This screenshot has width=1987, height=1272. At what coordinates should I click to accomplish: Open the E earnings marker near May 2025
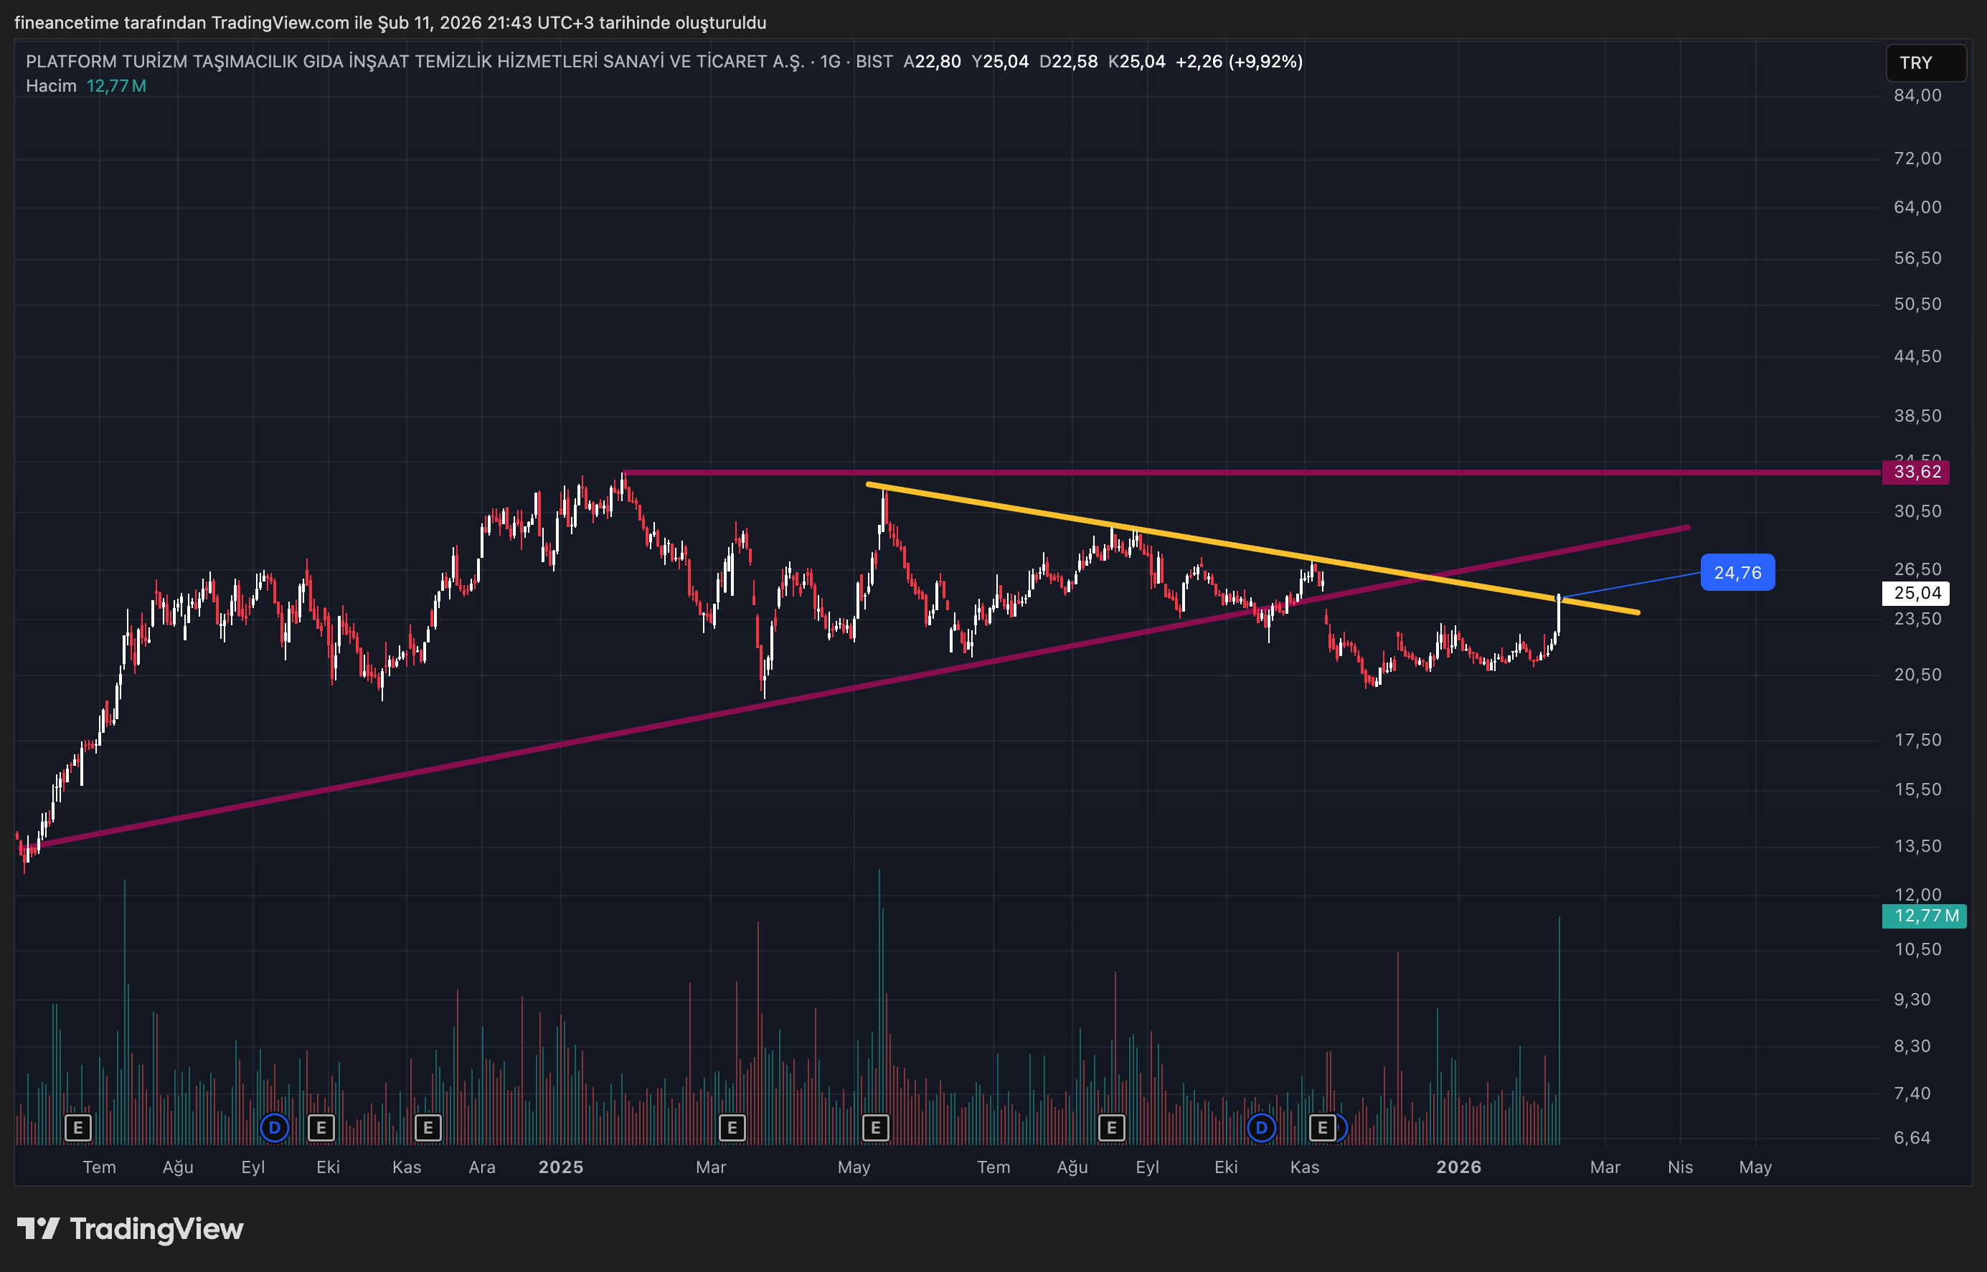pyautogui.click(x=876, y=1127)
